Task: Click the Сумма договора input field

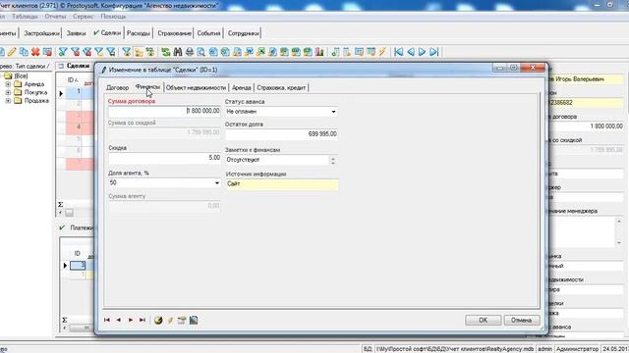Action: pyautogui.click(x=164, y=111)
